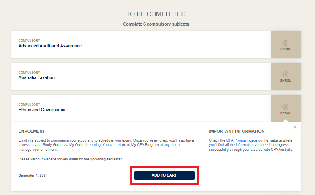Viewport: 315px width, 195px height.
Task: Click the IMPORTANT INFORMATION heading
Action: [237, 131]
